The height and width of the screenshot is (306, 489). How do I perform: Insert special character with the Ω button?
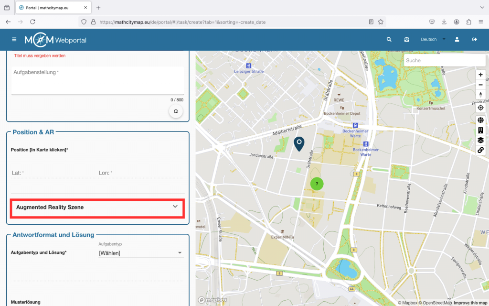[x=176, y=111]
